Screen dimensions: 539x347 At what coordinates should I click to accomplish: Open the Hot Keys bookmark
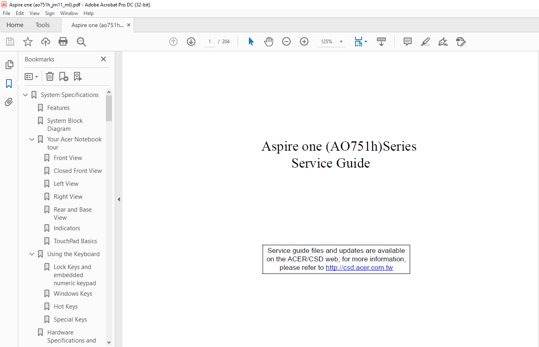pos(65,307)
